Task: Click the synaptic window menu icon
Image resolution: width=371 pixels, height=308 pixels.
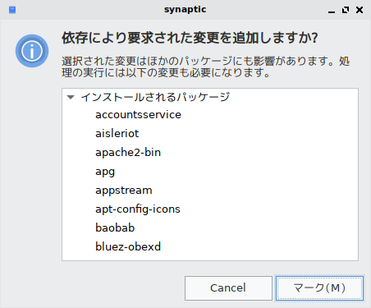Action: 12,10
